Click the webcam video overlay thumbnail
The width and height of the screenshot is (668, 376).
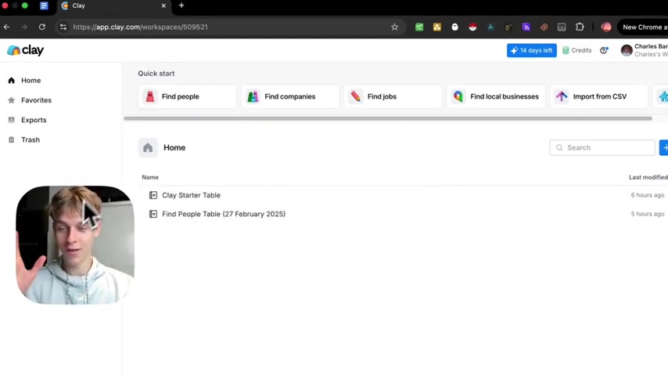click(x=75, y=245)
